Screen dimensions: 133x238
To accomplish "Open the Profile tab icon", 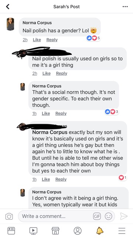I will click(x=78, y=231).
